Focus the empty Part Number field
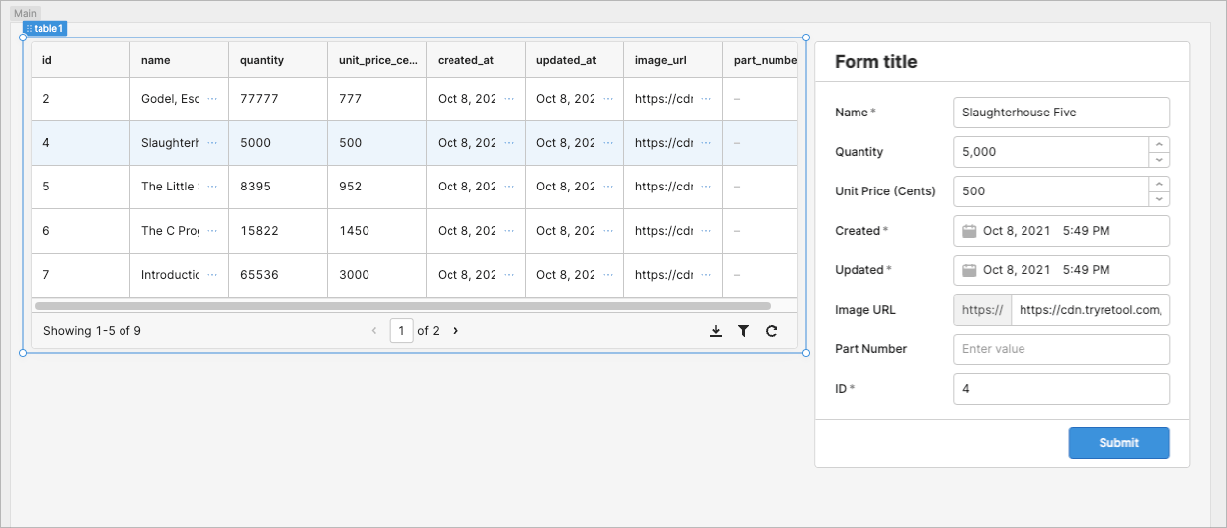Viewport: 1227px width, 528px height. [1061, 349]
